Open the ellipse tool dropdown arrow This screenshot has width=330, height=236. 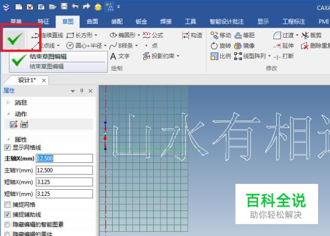pyautogui.click(x=138, y=35)
